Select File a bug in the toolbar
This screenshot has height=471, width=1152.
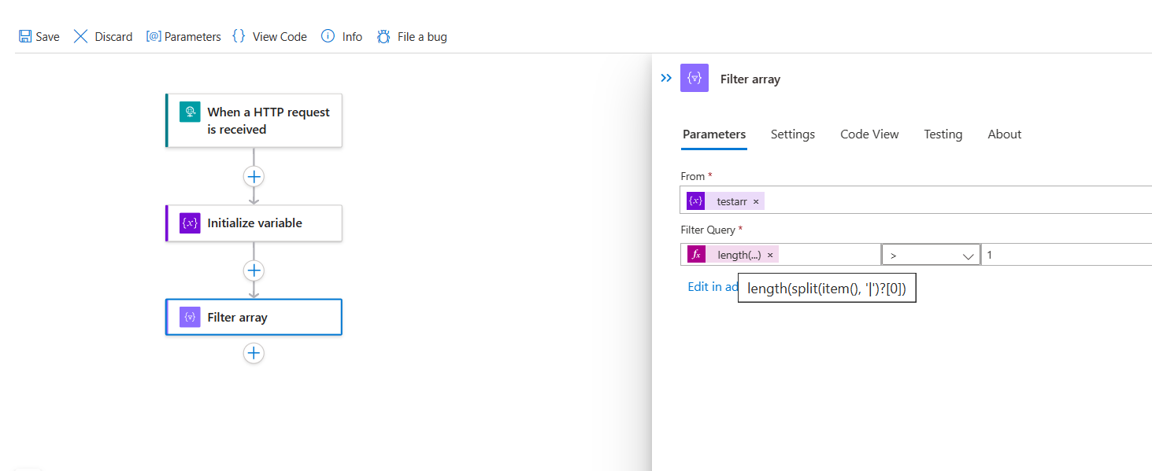[411, 36]
